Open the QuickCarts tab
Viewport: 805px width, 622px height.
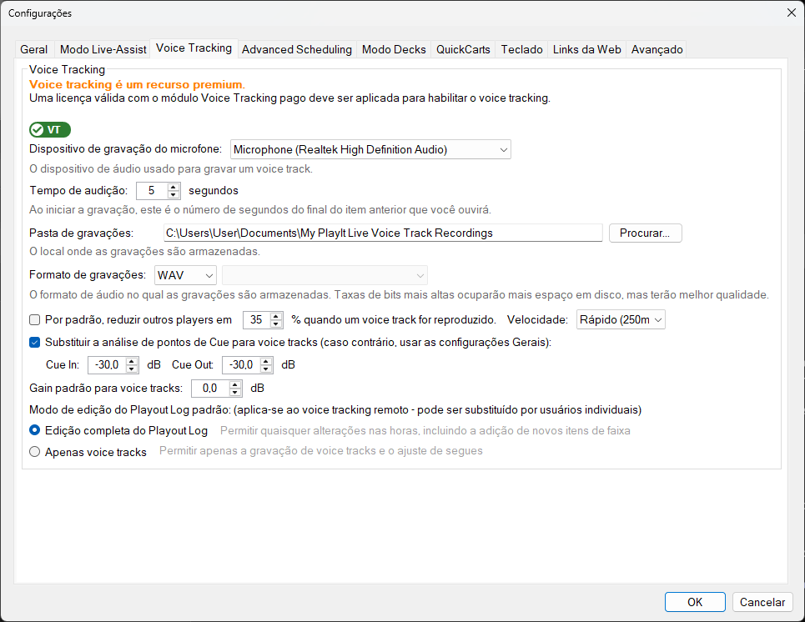(x=463, y=49)
